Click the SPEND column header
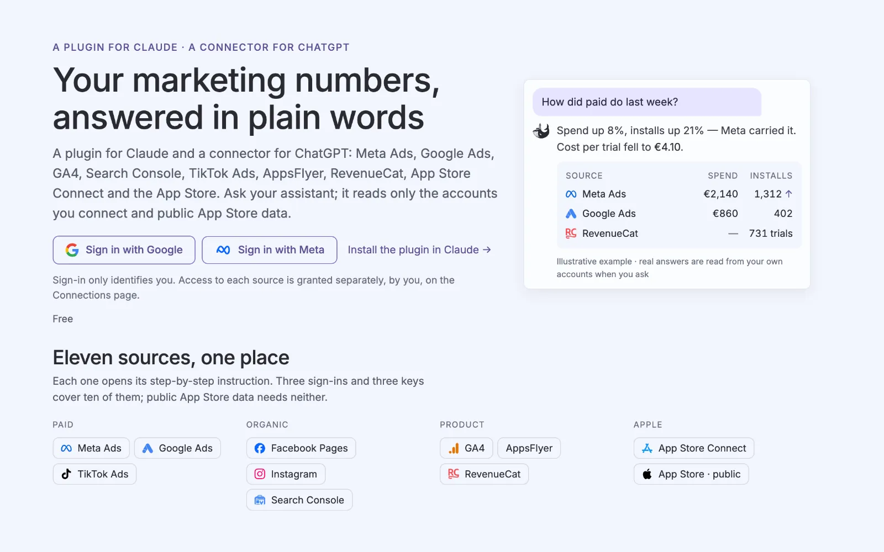 point(723,176)
